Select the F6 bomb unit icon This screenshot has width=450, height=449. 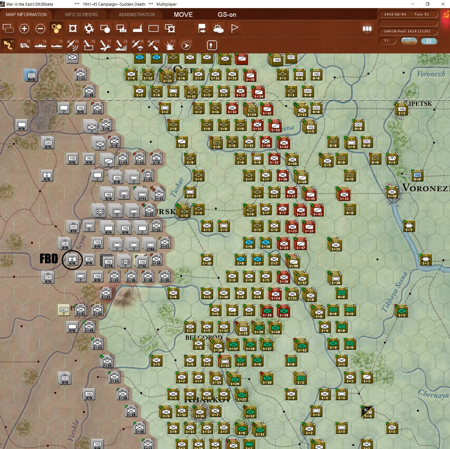pyautogui.click(x=89, y=45)
